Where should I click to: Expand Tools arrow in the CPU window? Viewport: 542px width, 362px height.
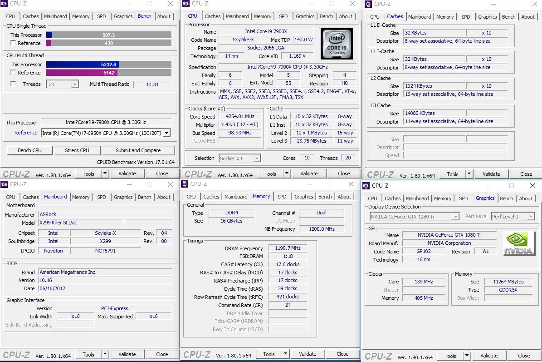tap(287, 174)
